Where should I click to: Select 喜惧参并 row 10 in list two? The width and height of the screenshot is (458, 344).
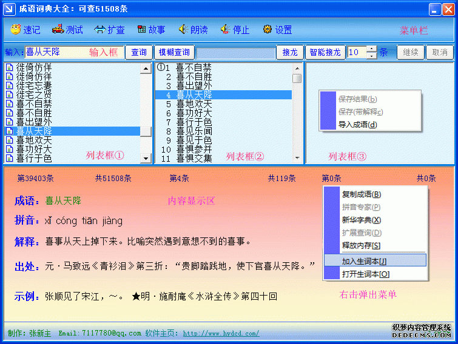pos(223,149)
